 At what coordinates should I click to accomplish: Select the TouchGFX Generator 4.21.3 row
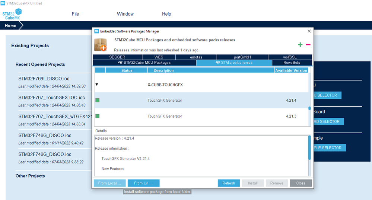[x=201, y=116]
